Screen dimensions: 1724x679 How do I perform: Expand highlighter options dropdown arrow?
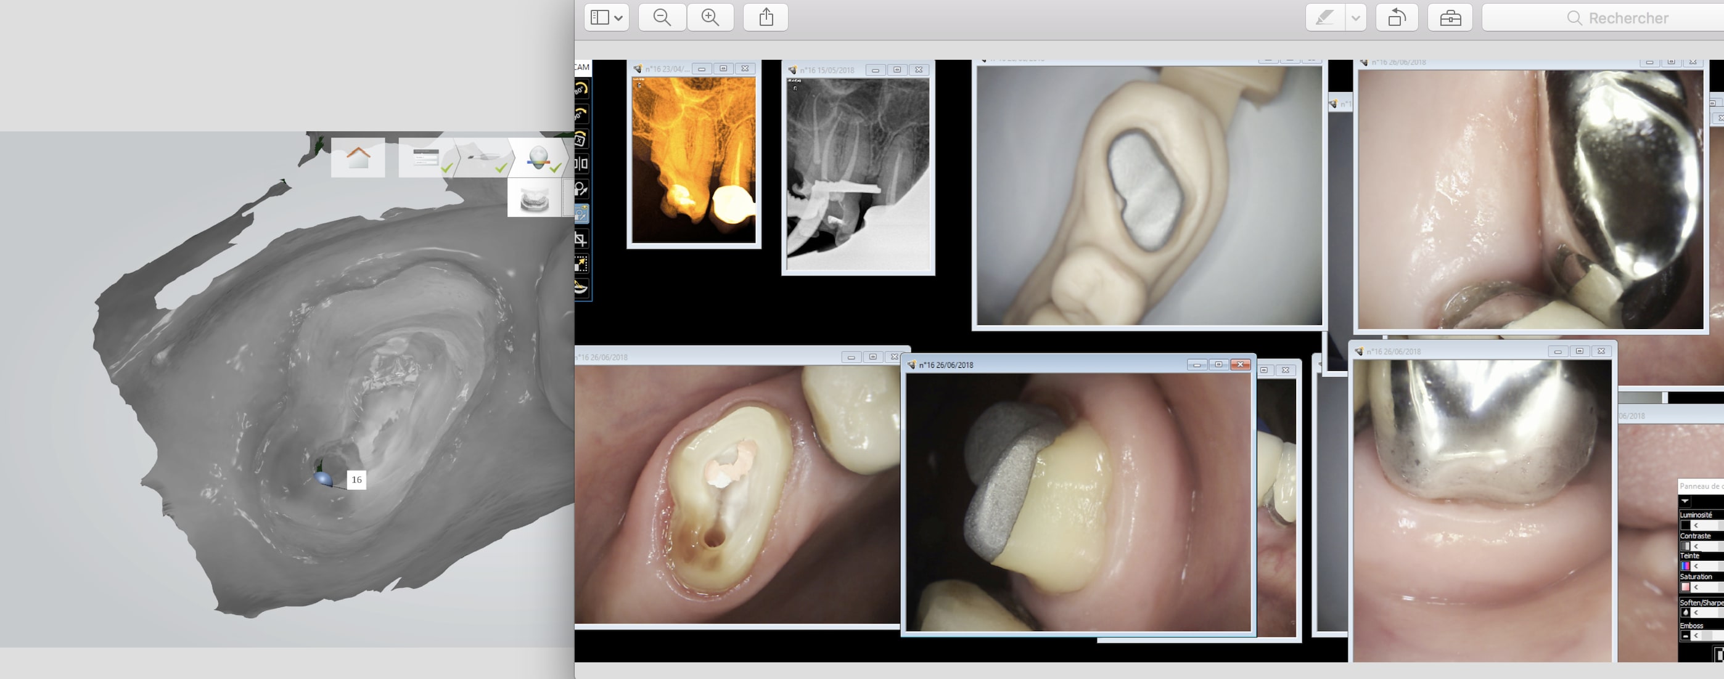(1355, 17)
